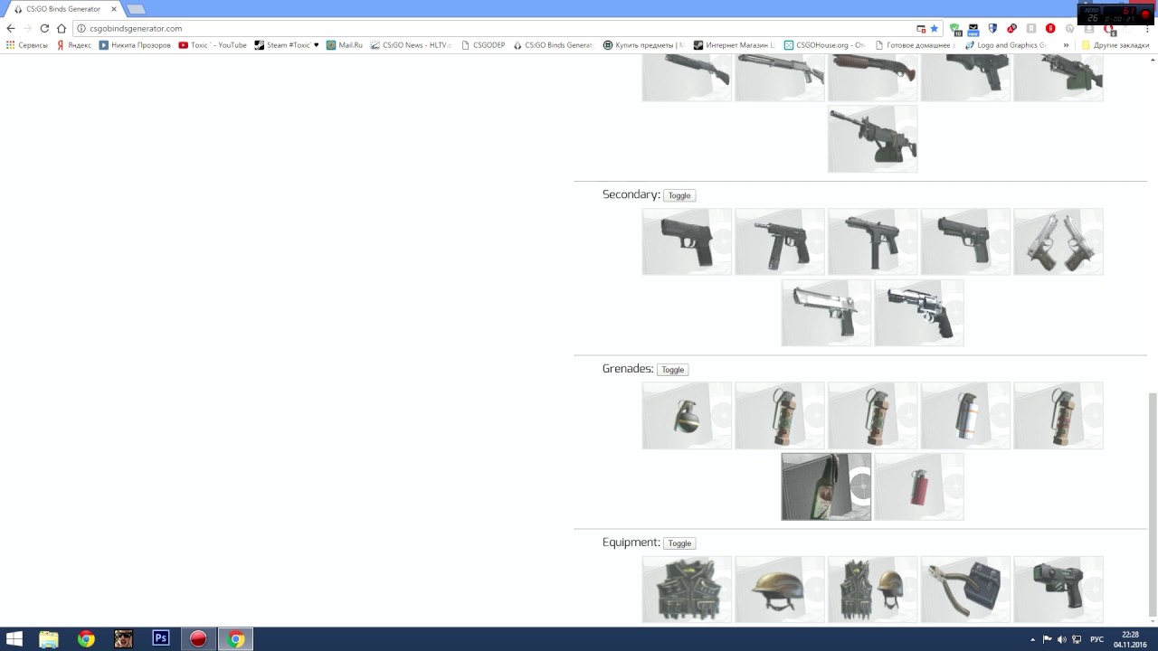Select the R8 Revolver thumbnail
The width and height of the screenshot is (1158, 651).
919,312
